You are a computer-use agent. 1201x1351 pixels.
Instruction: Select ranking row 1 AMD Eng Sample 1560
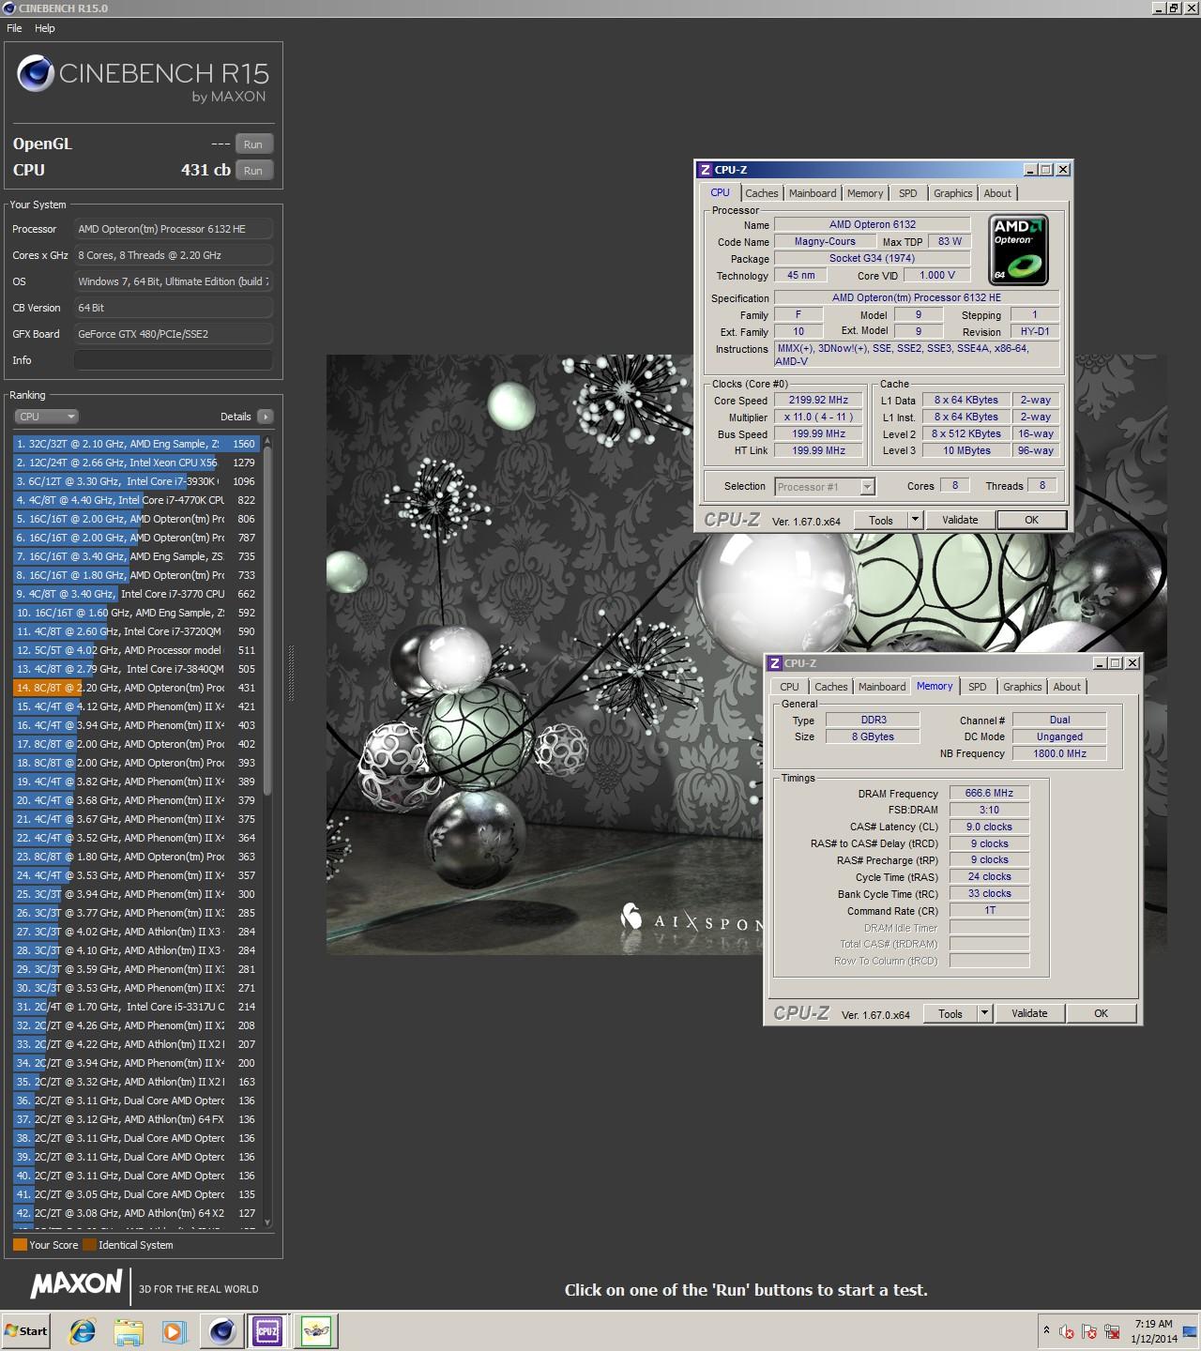pos(137,444)
